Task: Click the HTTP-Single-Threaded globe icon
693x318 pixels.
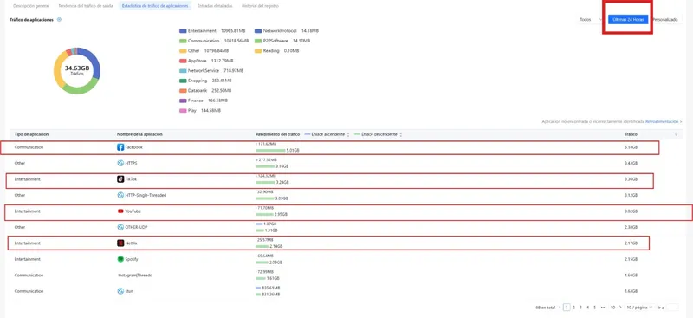Action: click(120, 195)
